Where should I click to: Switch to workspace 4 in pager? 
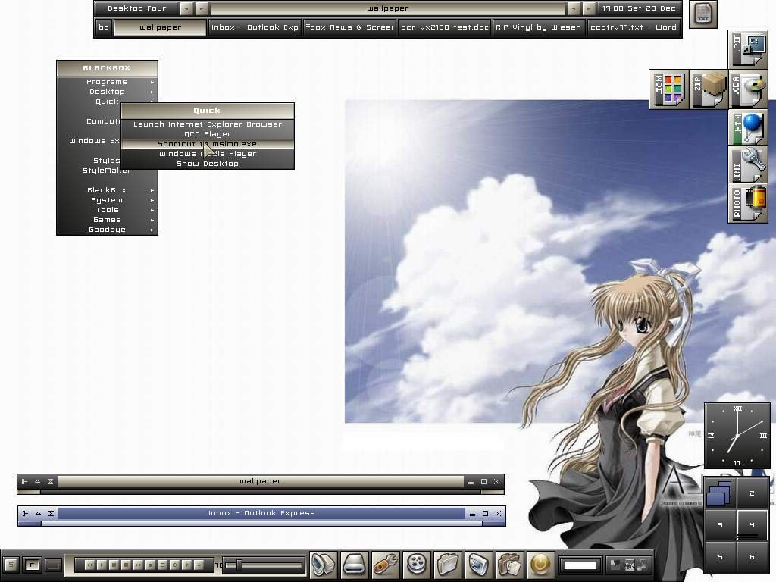point(753,525)
